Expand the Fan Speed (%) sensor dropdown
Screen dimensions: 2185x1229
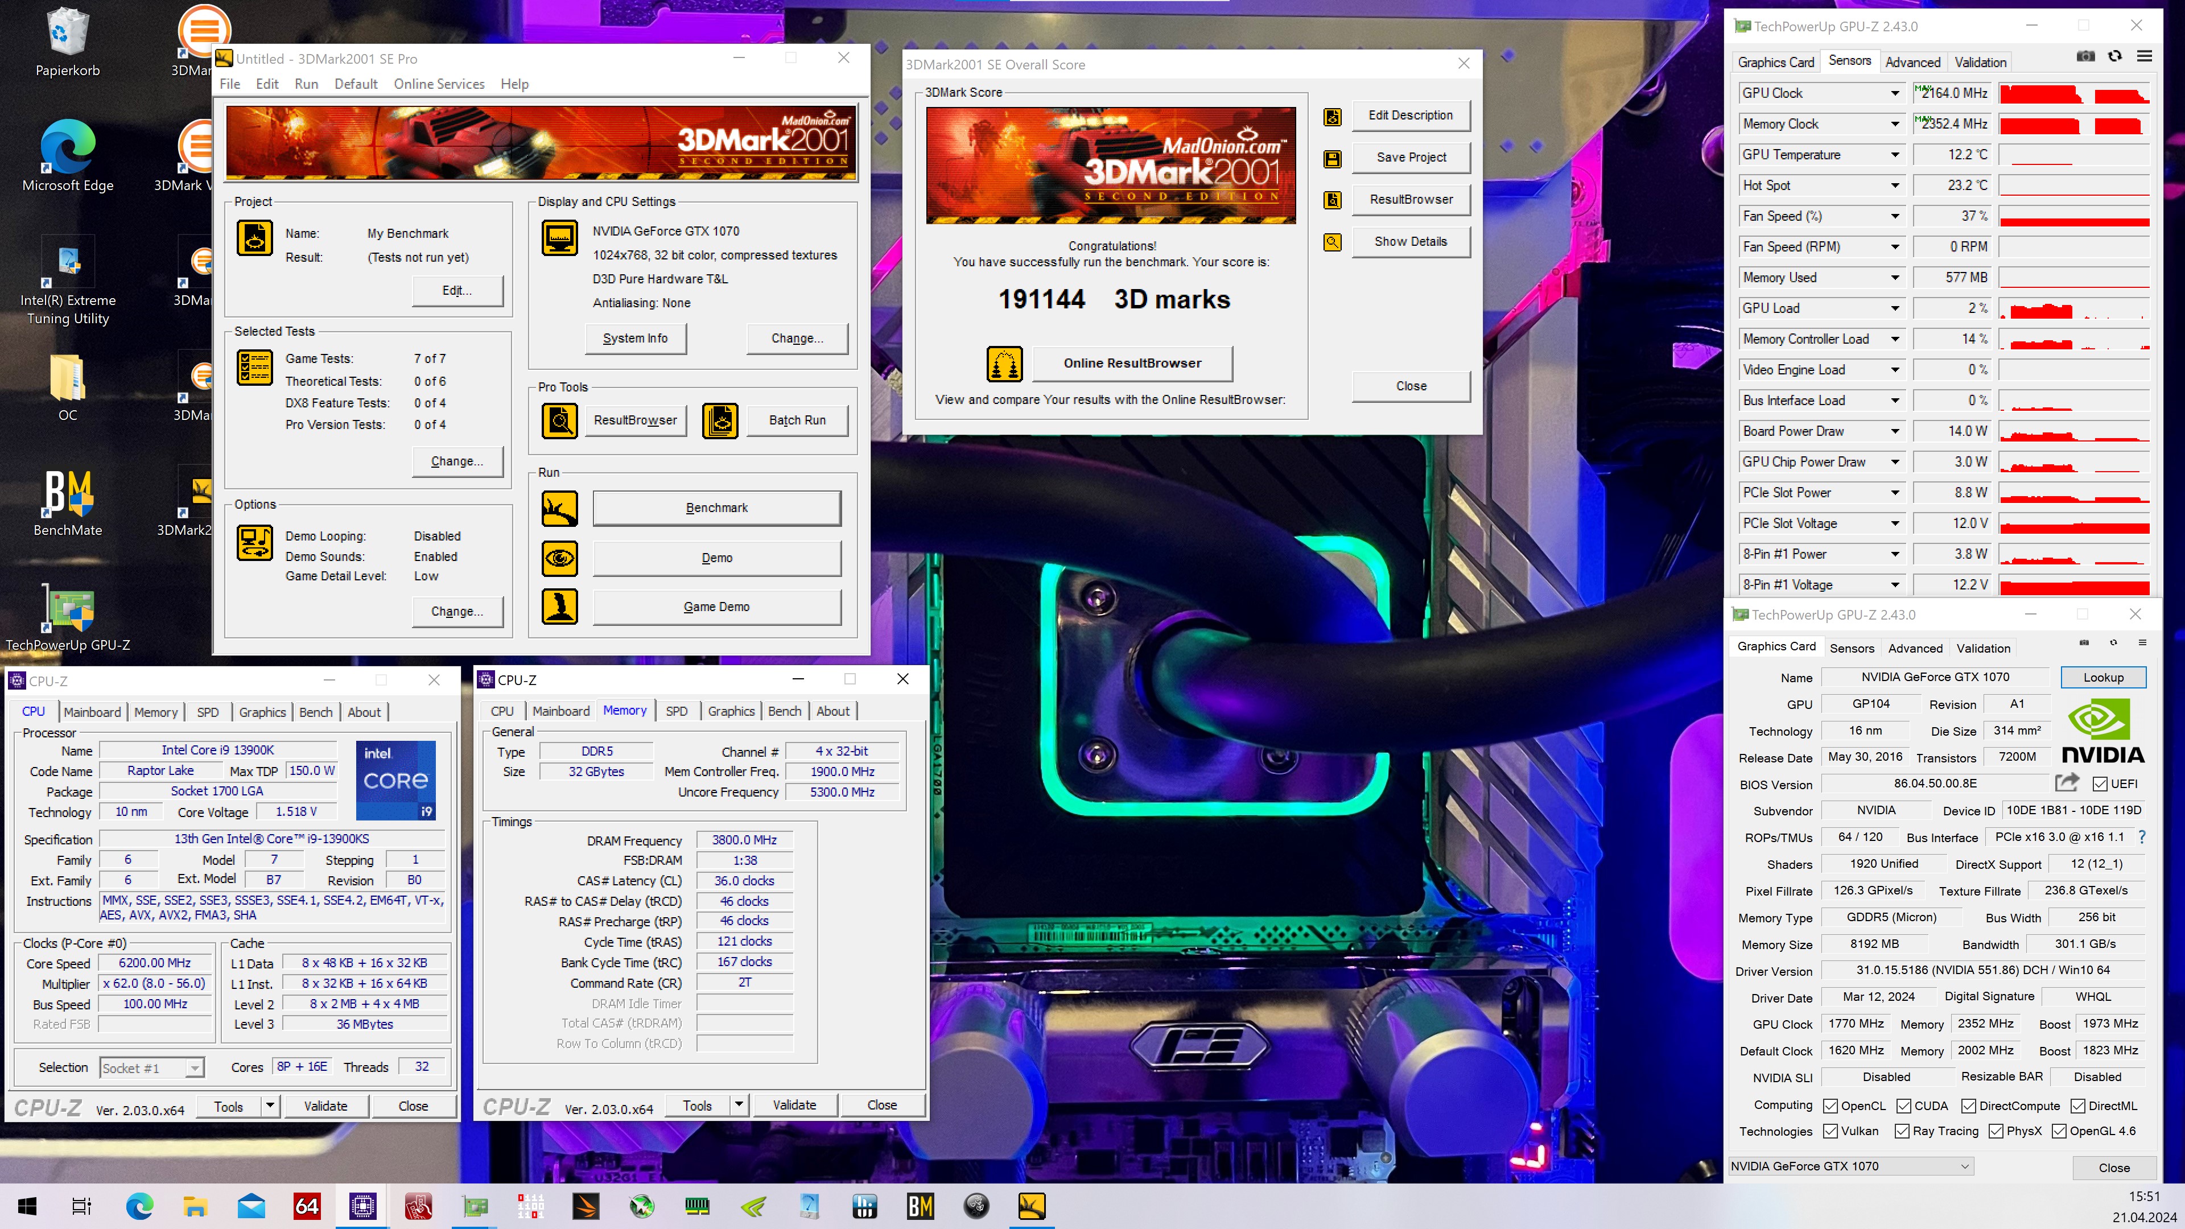(x=1895, y=216)
